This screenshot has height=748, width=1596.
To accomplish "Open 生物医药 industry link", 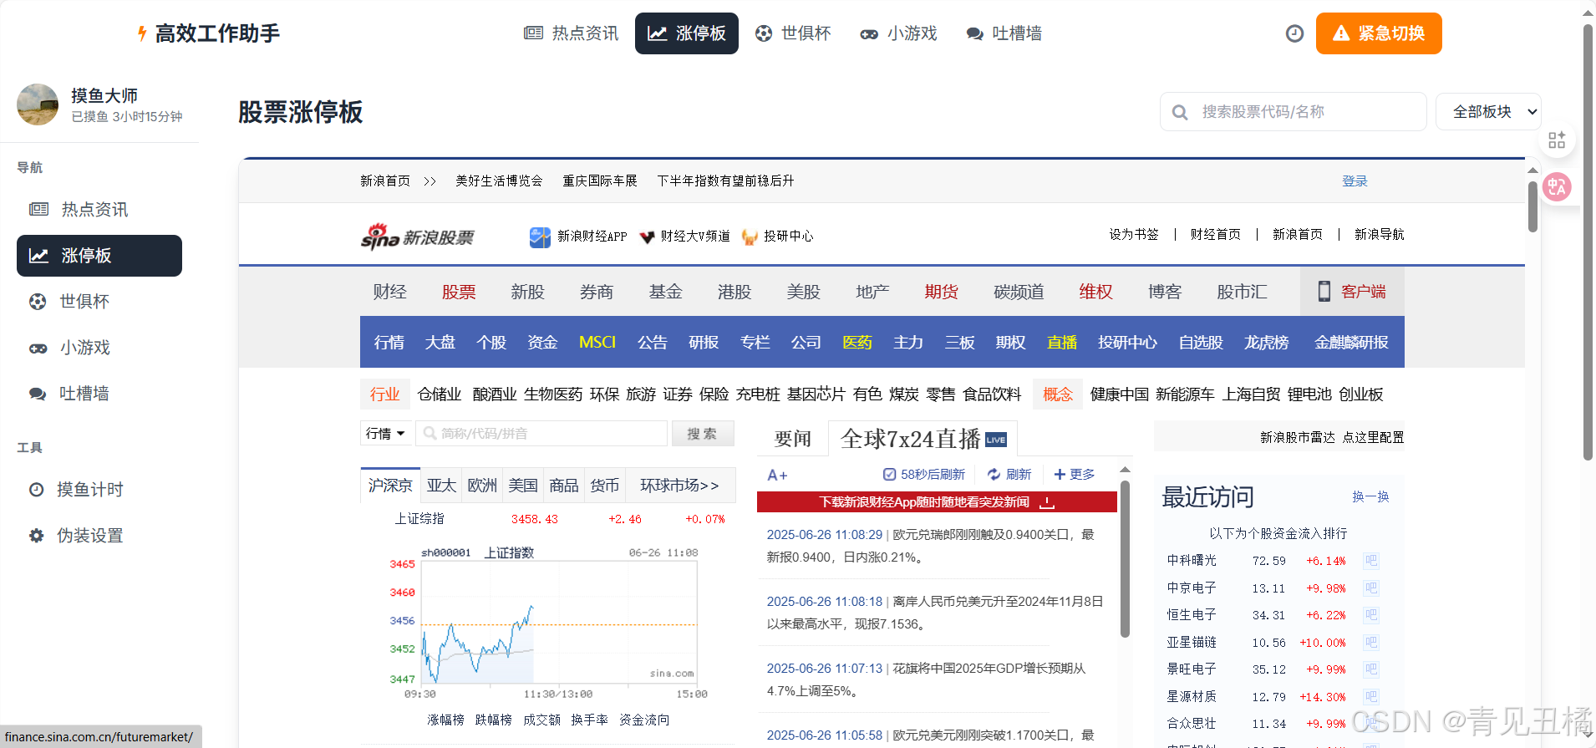I will click(x=553, y=394).
